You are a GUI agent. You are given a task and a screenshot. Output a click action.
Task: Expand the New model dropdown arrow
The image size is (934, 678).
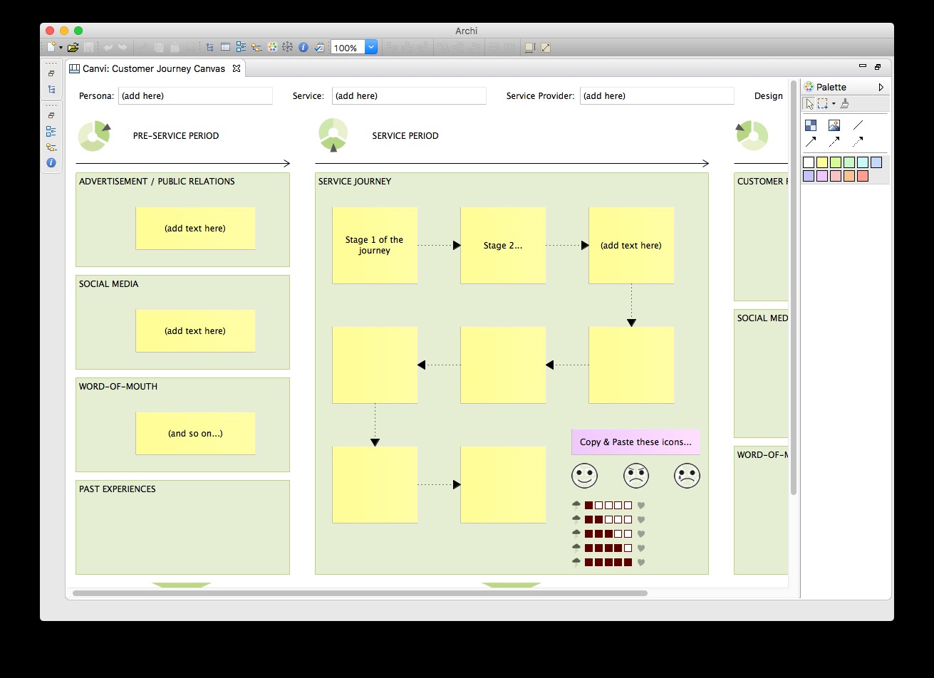click(61, 48)
